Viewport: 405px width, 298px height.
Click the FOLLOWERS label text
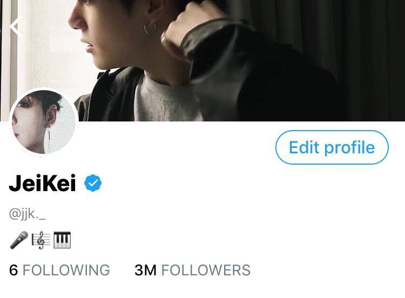(206, 270)
